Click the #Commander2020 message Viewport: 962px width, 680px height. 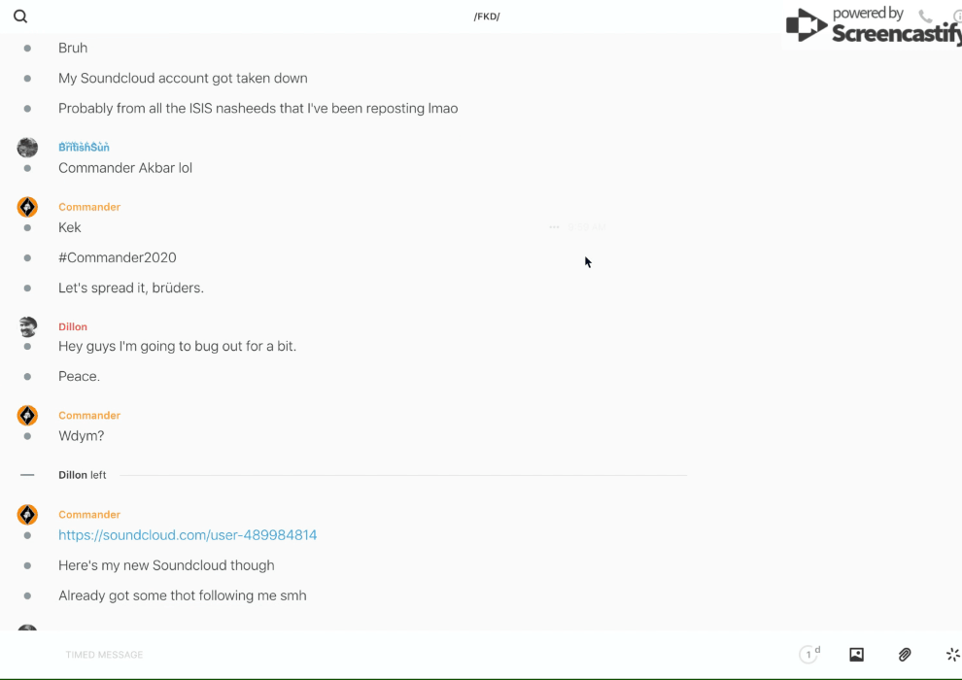(118, 257)
